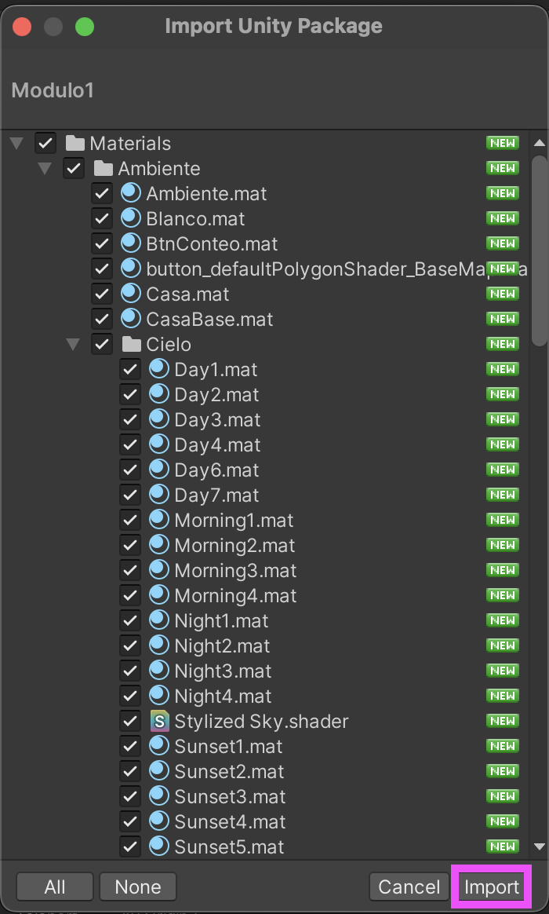The image size is (549, 914).
Task: Click the scrollbar down arrow
Action: coord(539,846)
